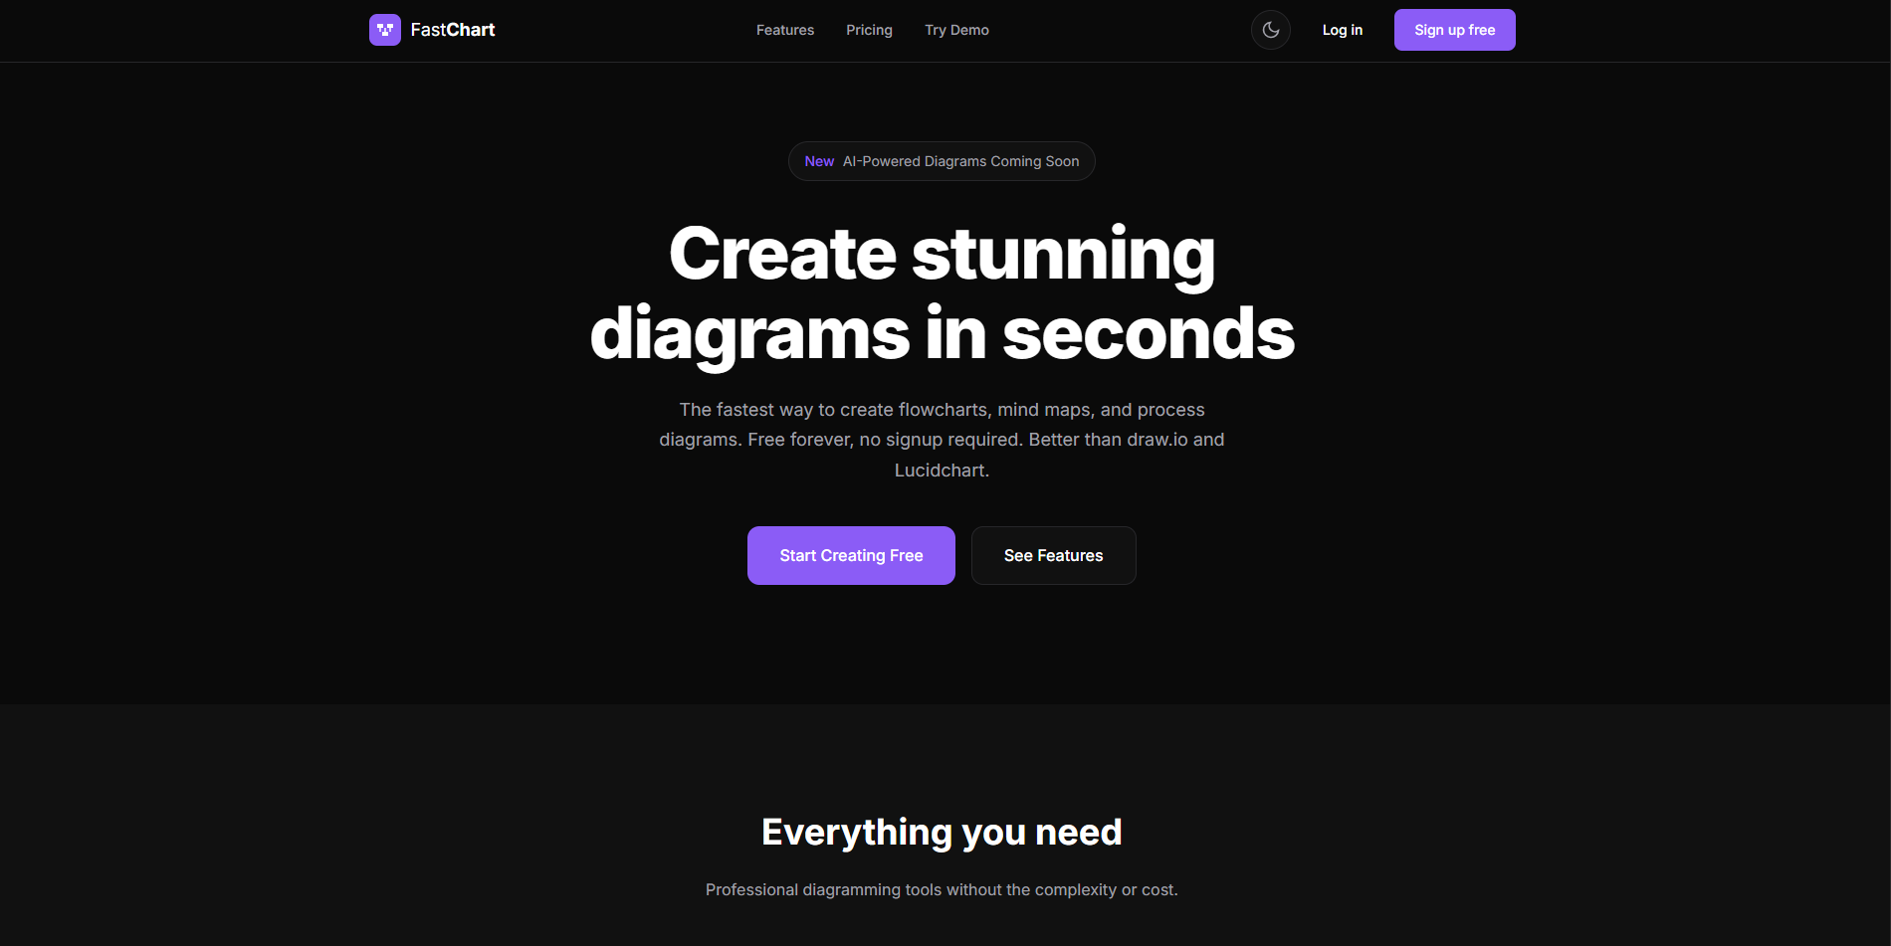Screen dimensions: 1891x946
Task: Click the circular theme toggle button
Action: point(1270,30)
